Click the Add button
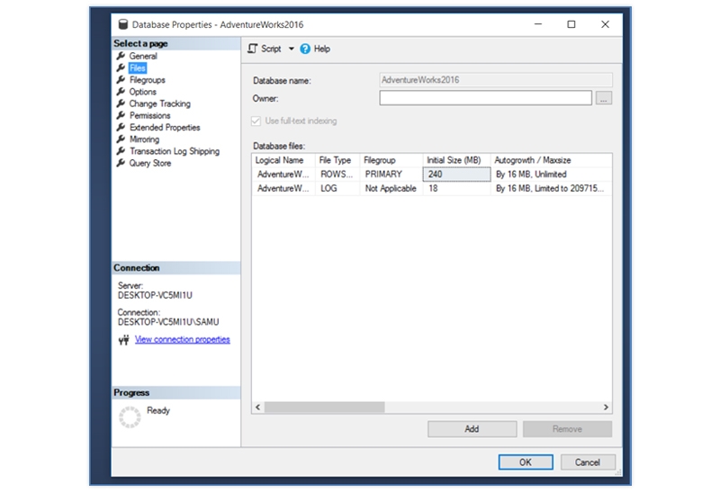 [x=472, y=429]
